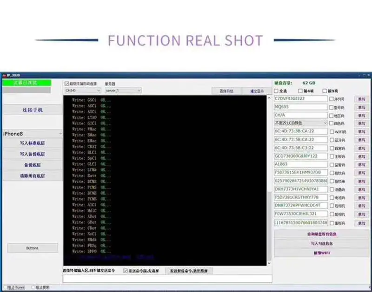This screenshot has height=292, width=372.
Task: Click the serial number field C7DVF43GJ222
Action: pos(301,99)
